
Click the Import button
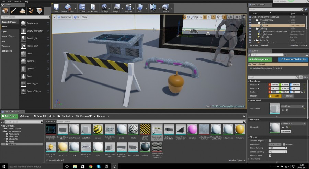click(25, 116)
